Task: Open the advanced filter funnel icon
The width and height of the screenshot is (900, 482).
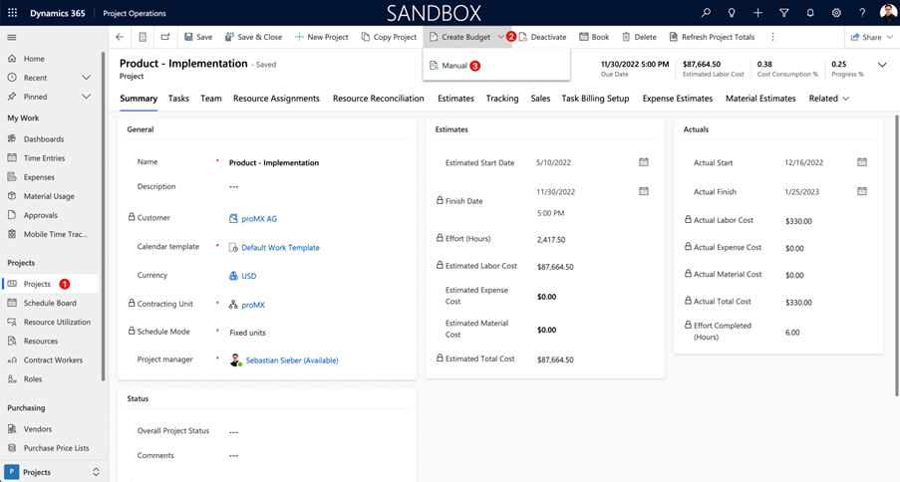Action: tap(784, 13)
